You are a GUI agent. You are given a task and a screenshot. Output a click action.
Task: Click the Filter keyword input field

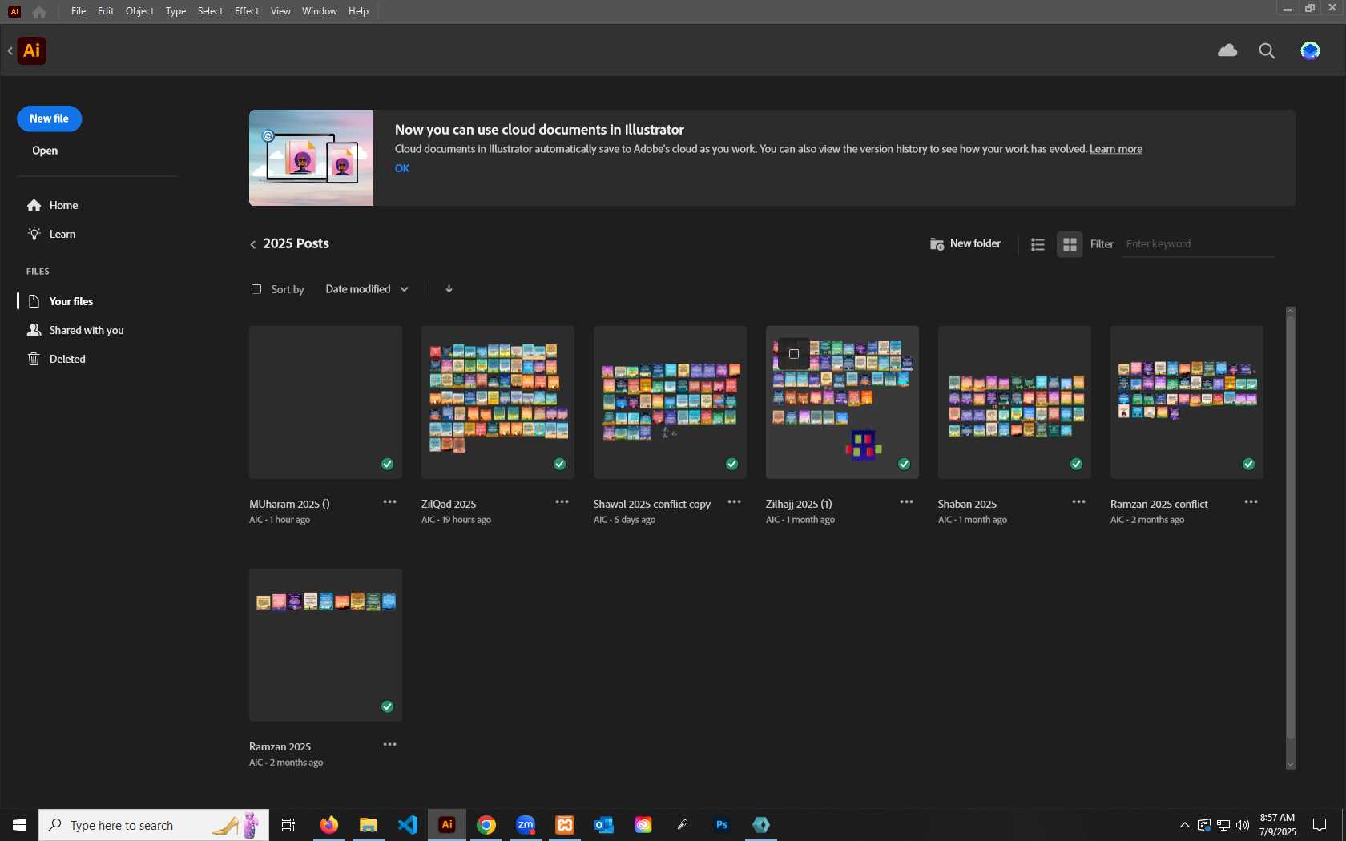pos(1198,244)
